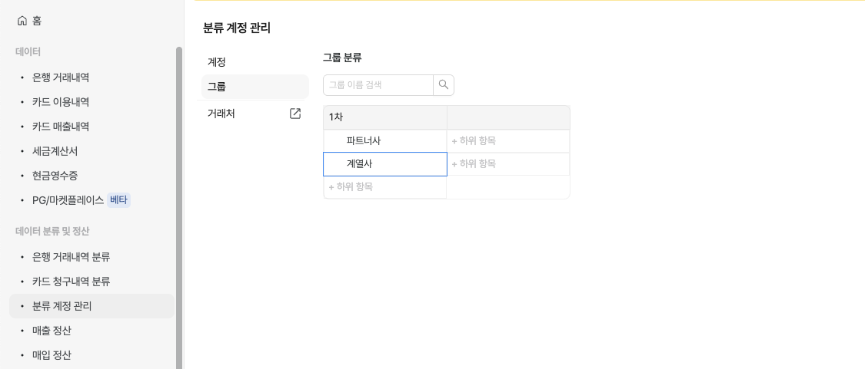This screenshot has width=865, height=369.
Task: Open 현금영수증 menu item
Action: click(x=55, y=176)
